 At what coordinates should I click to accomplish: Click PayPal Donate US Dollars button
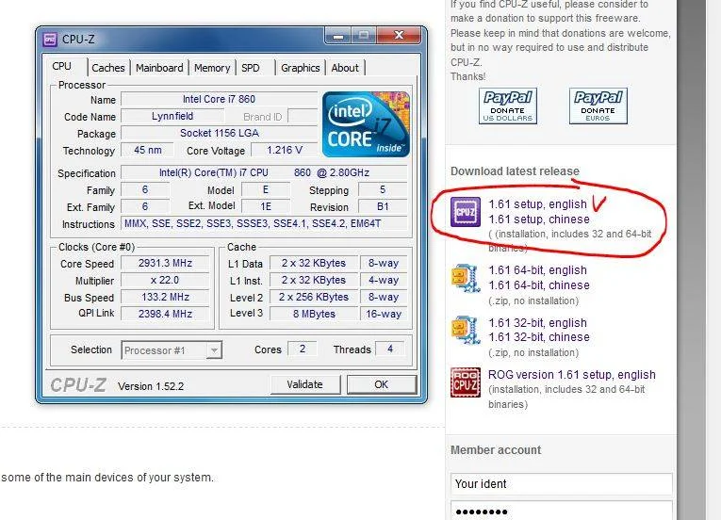(508, 106)
